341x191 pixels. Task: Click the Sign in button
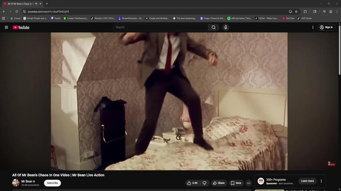(x=326, y=27)
